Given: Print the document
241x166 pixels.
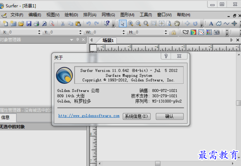Looking at the screenshot, I should pos(37,23).
